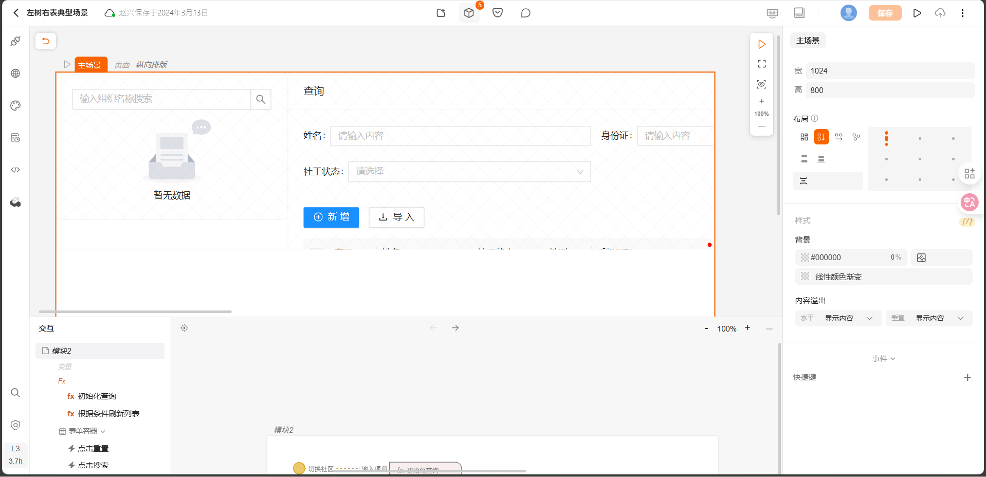Select the top-left orange alignment marker

[886, 138]
